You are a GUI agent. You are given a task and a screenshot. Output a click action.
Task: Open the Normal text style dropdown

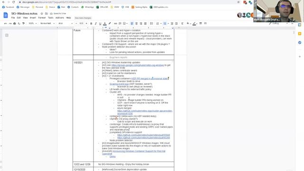tap(47, 23)
